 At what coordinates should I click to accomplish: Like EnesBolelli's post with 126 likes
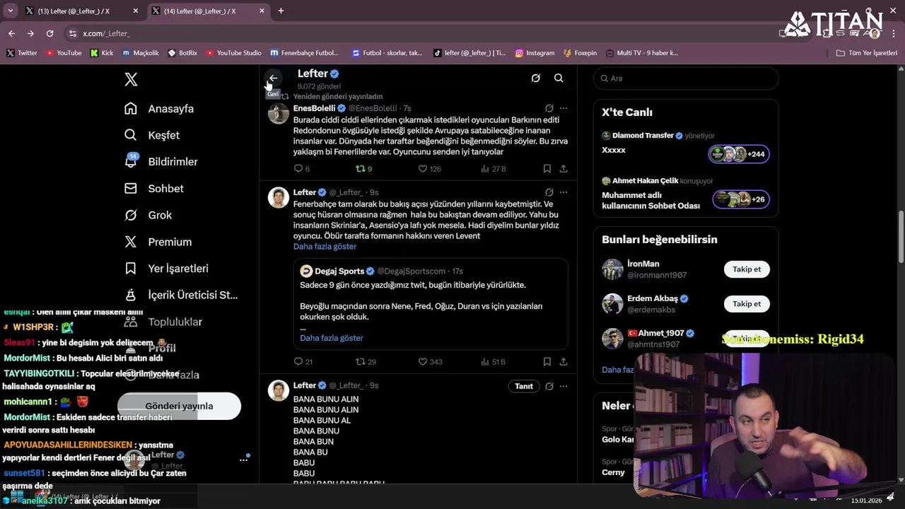[x=429, y=169]
